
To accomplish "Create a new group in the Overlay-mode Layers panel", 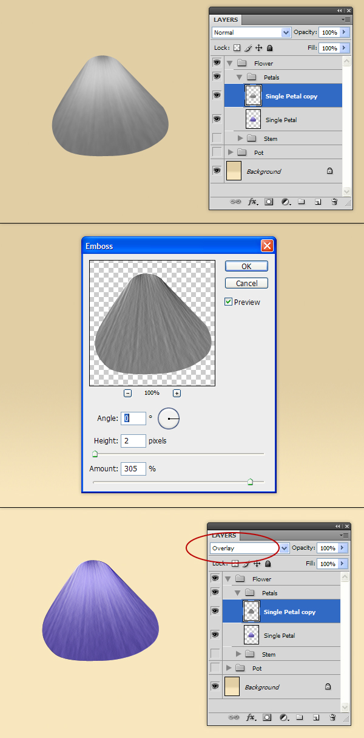I will (300, 717).
